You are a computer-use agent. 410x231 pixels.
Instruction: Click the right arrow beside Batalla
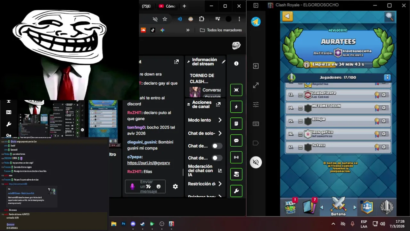coord(355,208)
